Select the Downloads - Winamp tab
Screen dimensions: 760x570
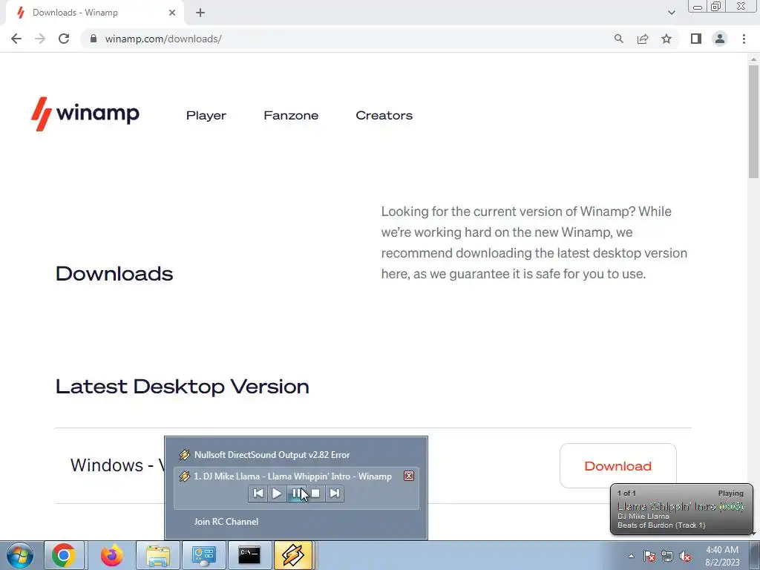pyautogui.click(x=94, y=13)
